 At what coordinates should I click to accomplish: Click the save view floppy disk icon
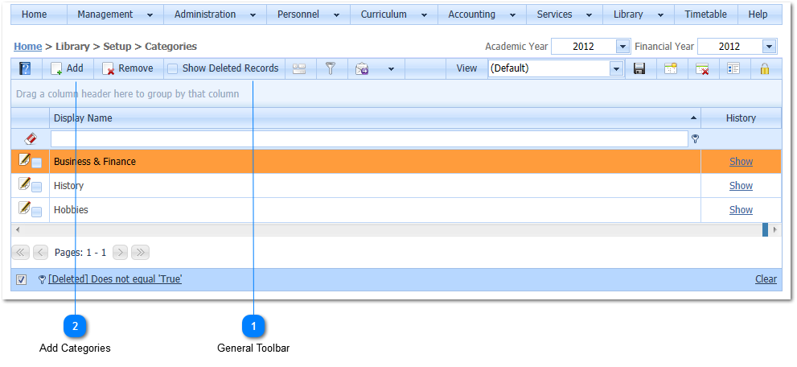(x=639, y=69)
